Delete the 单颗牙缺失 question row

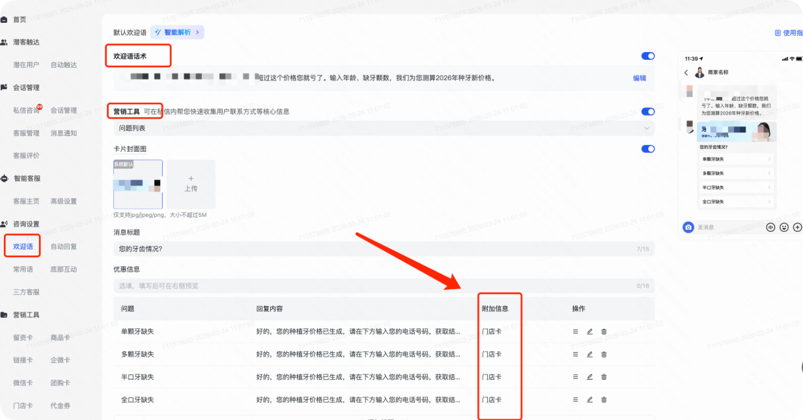click(604, 331)
